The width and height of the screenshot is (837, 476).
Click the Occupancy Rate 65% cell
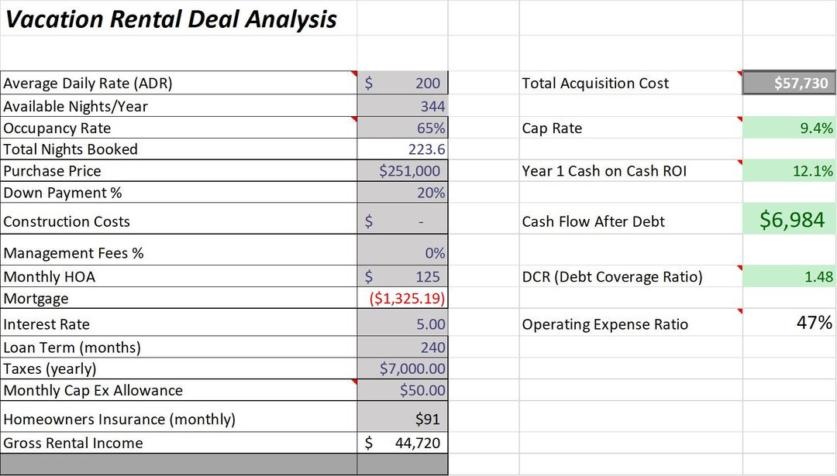pos(402,127)
